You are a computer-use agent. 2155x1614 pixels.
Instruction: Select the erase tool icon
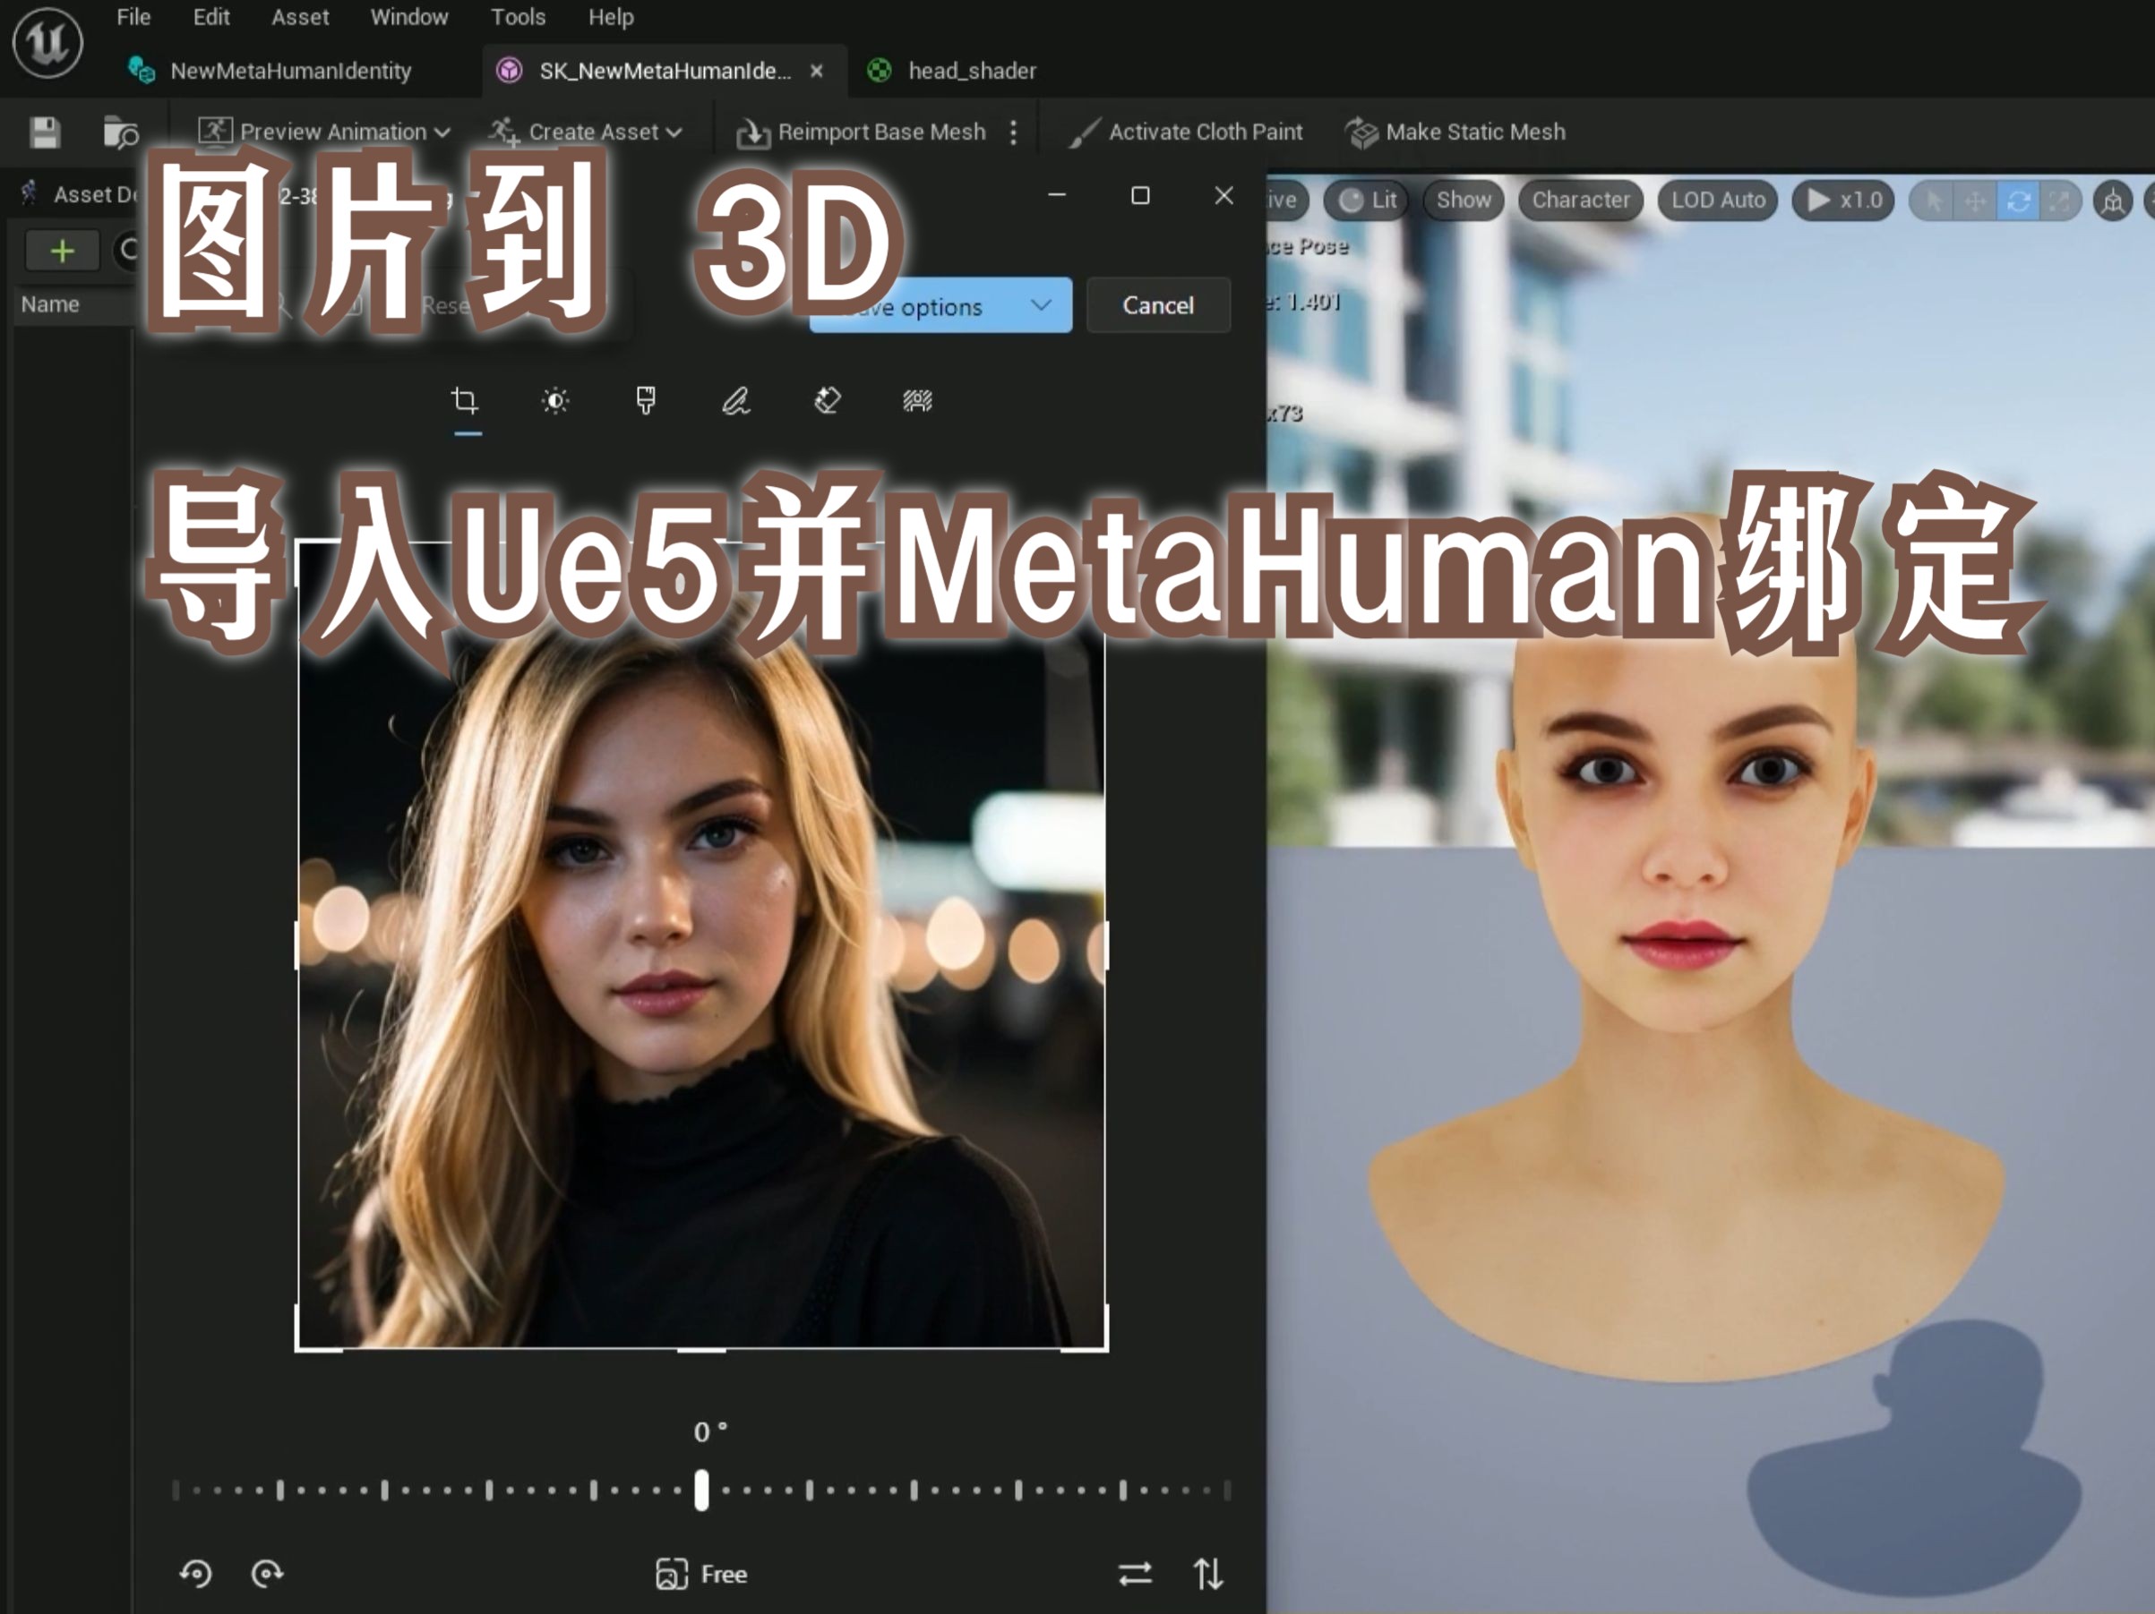tap(827, 400)
